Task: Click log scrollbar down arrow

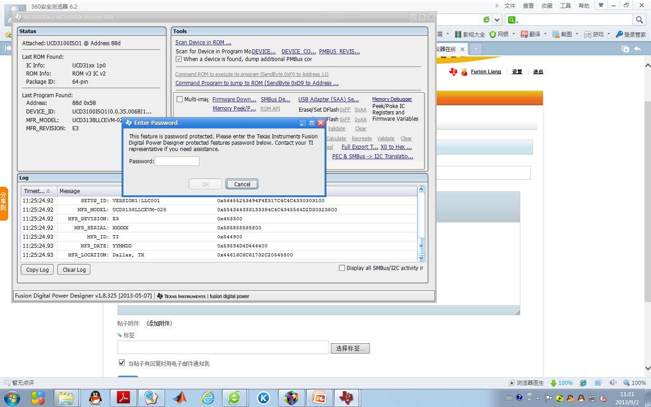Action: (x=421, y=258)
